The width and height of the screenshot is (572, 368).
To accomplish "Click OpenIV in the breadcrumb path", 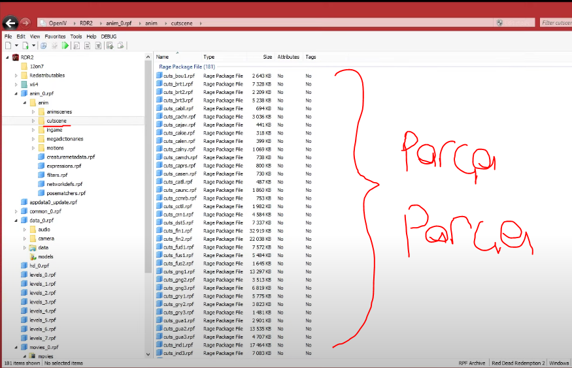I will coord(58,23).
